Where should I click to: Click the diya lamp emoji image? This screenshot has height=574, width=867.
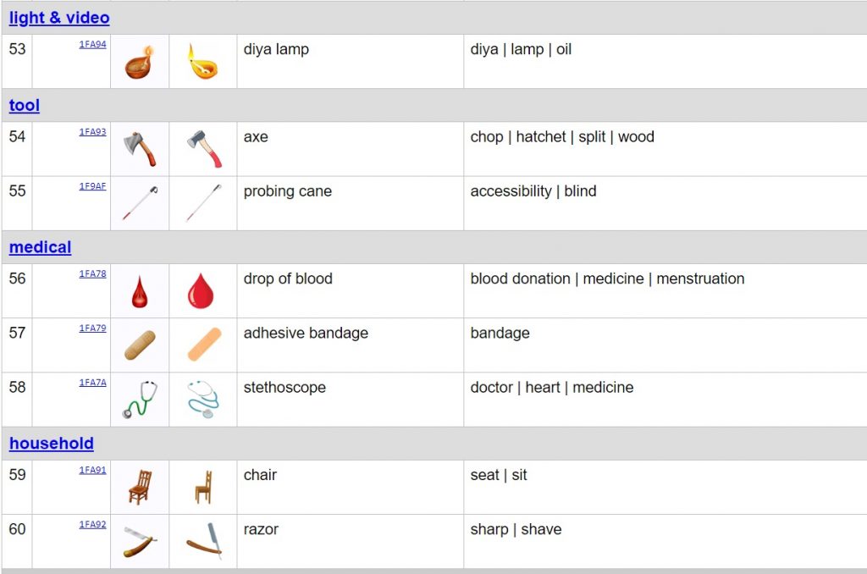140,62
